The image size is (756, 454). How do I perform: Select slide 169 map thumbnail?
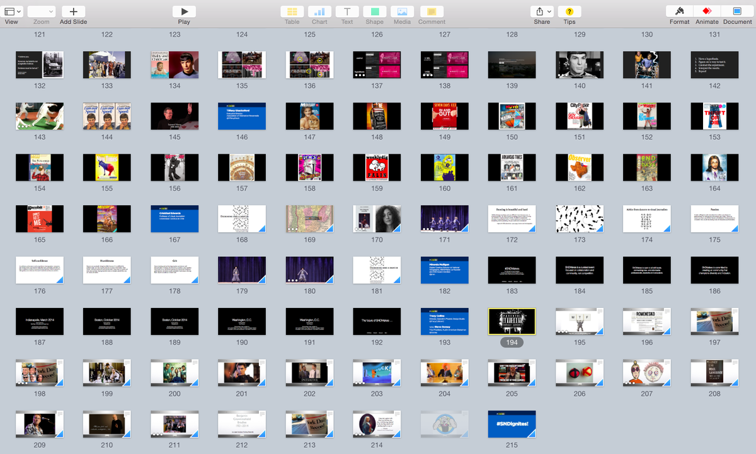(x=309, y=218)
